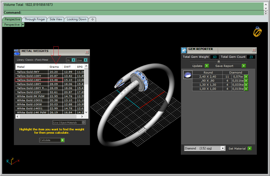Viewport: 270px width, 176px height.
Task: Click the Round column header in gem table
Action: tap(208, 73)
